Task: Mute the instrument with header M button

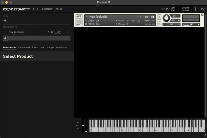Action: [x=159, y=24]
